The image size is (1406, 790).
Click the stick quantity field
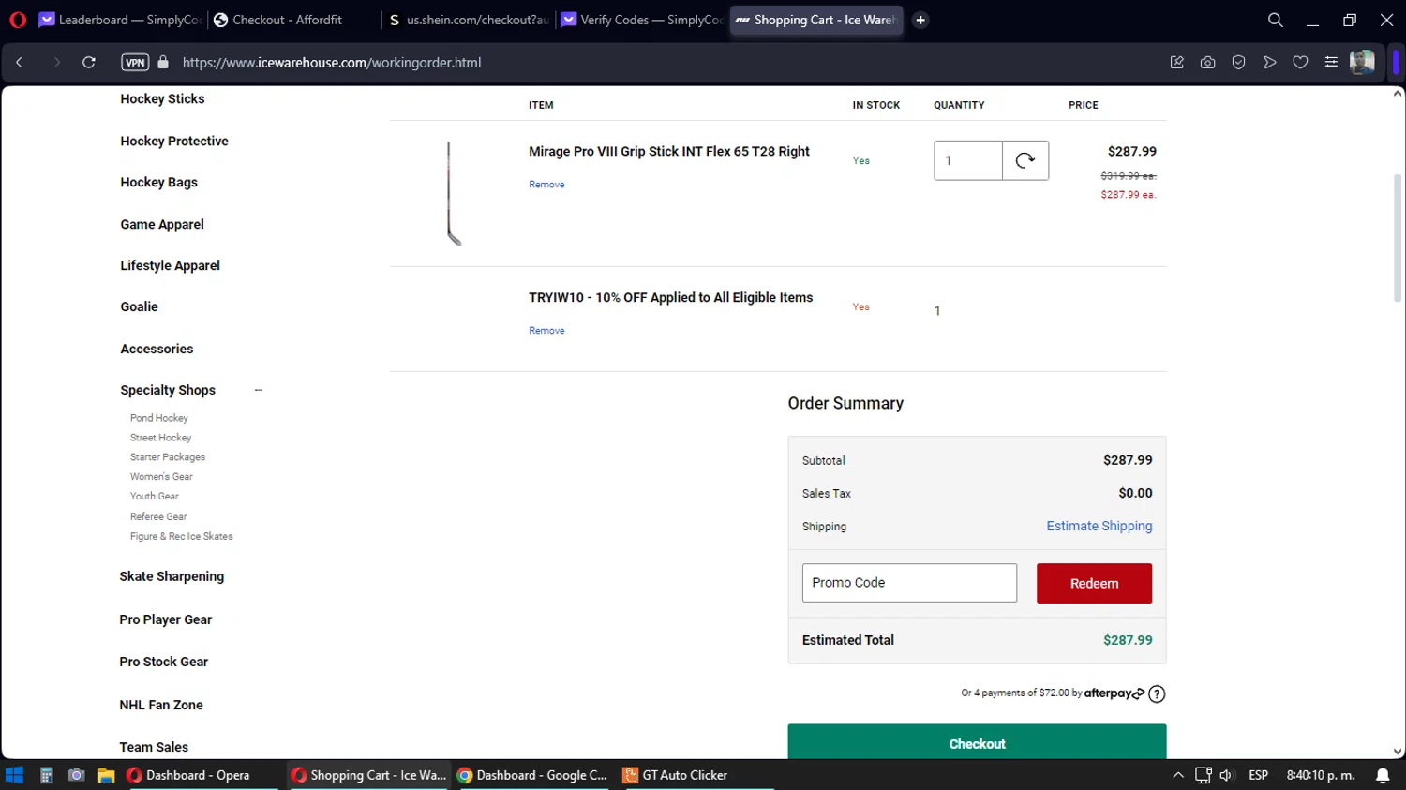coord(968,160)
